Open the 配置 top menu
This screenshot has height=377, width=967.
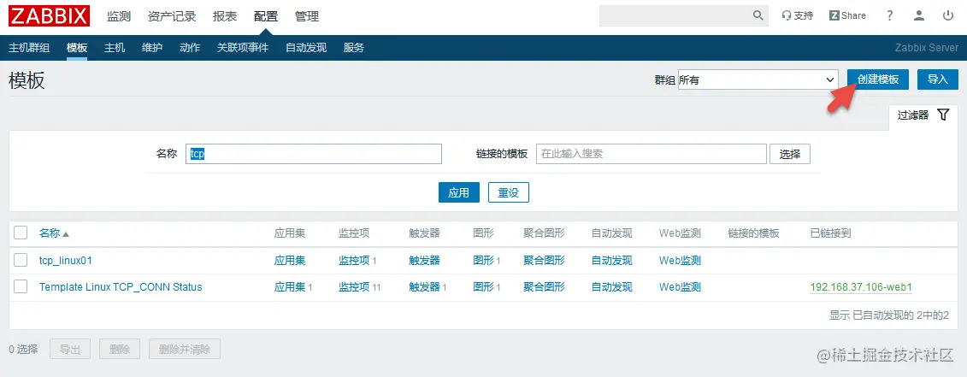266,16
